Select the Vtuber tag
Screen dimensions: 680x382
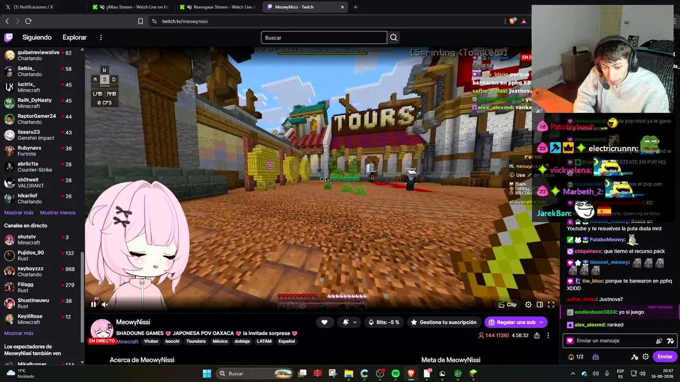click(151, 341)
